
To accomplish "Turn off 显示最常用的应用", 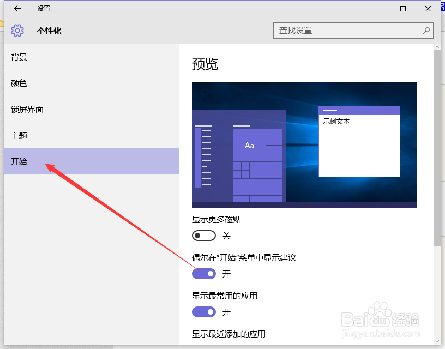I will tap(204, 312).
